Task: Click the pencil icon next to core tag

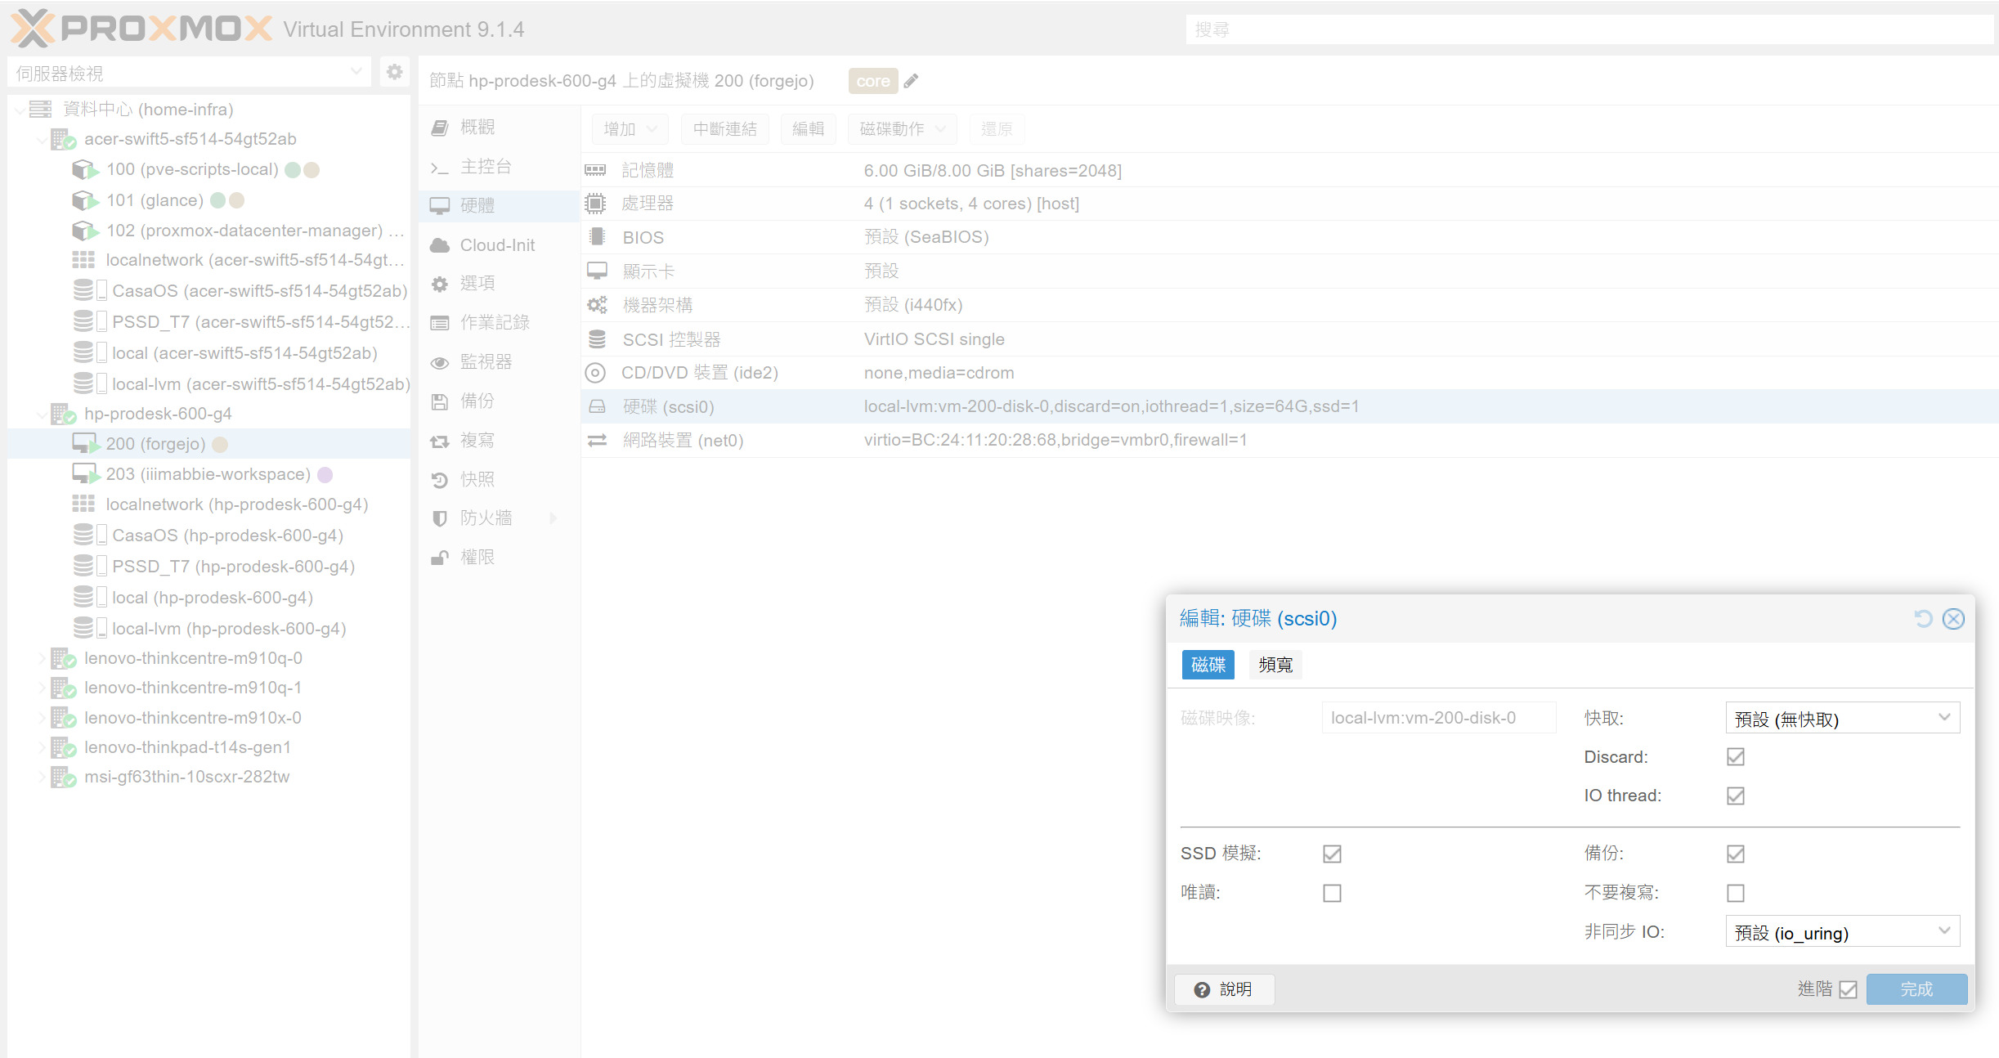Action: pos(912,81)
